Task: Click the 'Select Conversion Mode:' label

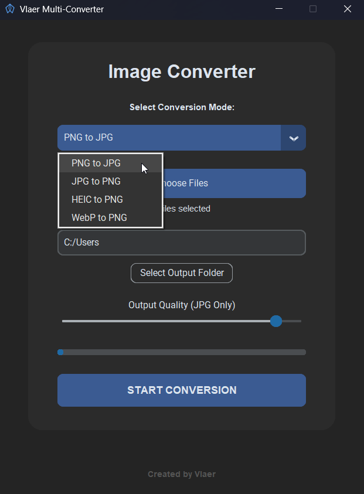Action: tap(182, 107)
